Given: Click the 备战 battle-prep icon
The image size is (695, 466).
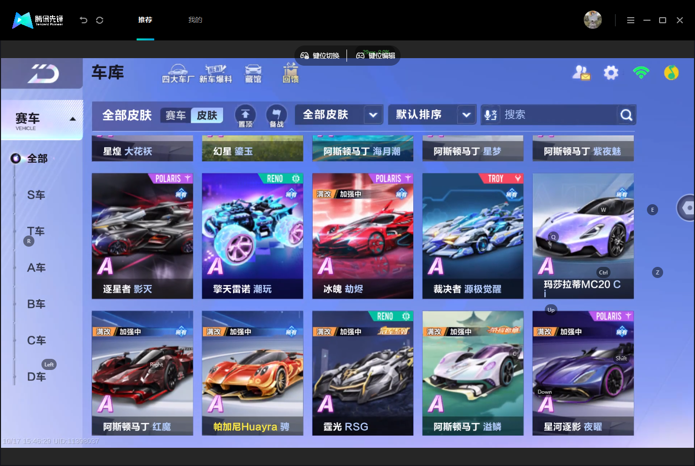Looking at the screenshot, I should point(276,116).
